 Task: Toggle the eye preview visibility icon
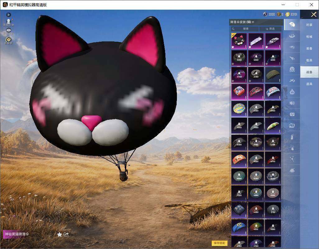(x=8, y=30)
